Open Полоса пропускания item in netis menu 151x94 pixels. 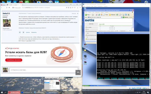tap(91, 39)
